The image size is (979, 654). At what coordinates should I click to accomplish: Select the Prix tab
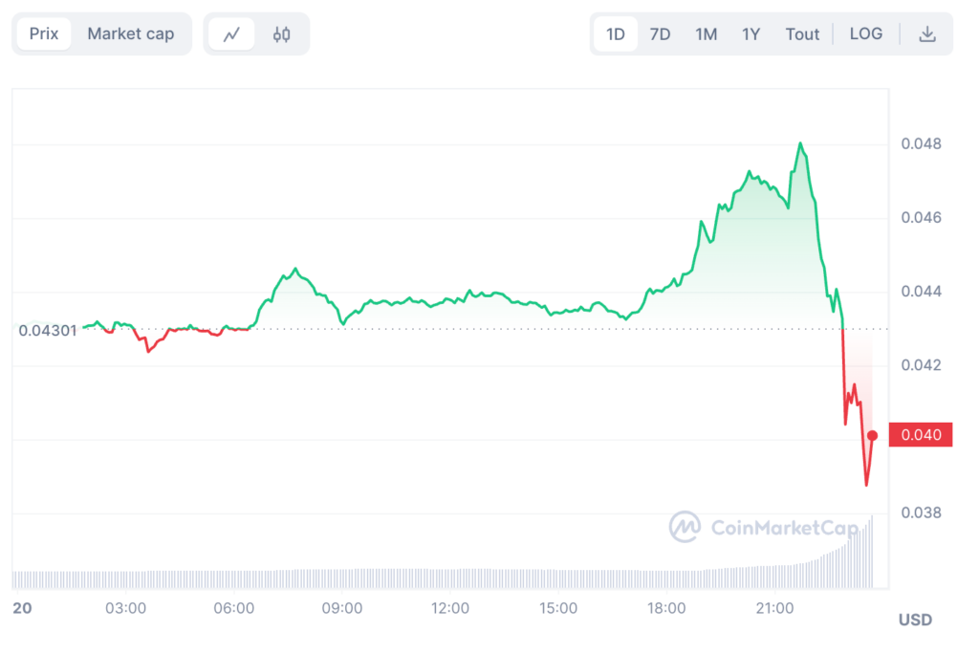click(44, 34)
